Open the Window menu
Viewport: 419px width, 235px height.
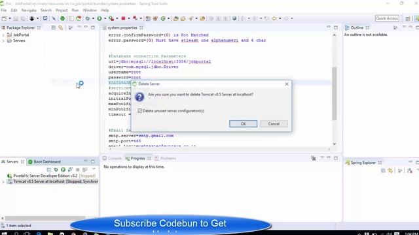click(x=90, y=10)
